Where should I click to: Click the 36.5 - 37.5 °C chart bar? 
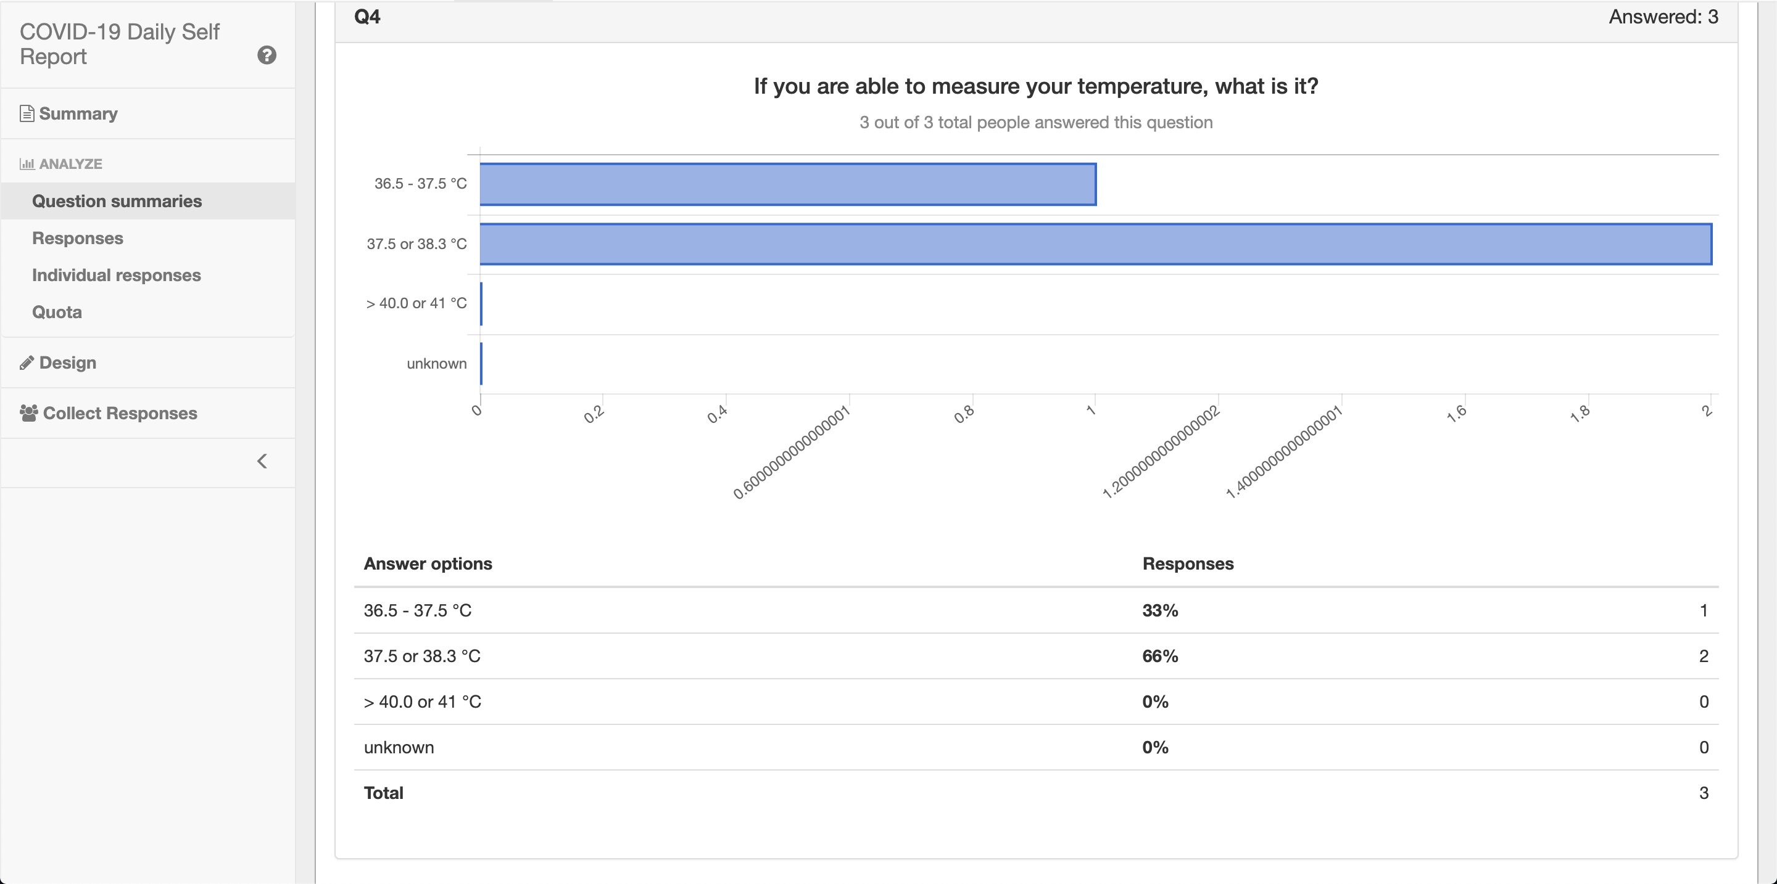(x=787, y=184)
